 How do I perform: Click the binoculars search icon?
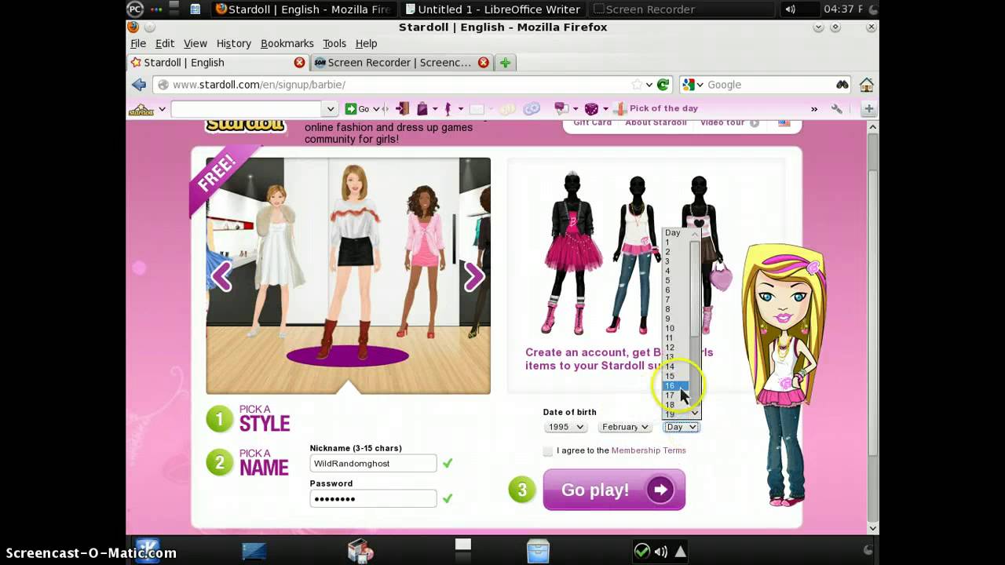point(842,85)
